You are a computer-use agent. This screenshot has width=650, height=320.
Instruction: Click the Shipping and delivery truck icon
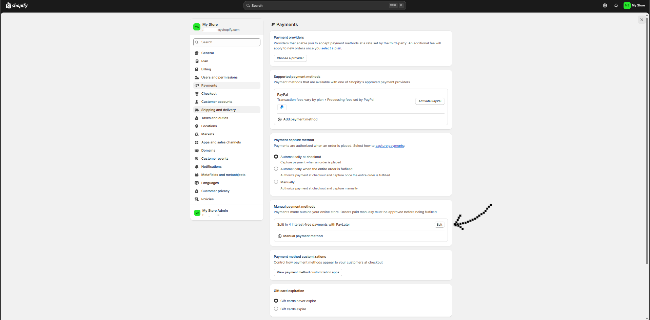[x=197, y=110]
